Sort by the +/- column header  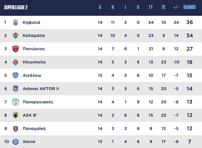(x=176, y=7)
